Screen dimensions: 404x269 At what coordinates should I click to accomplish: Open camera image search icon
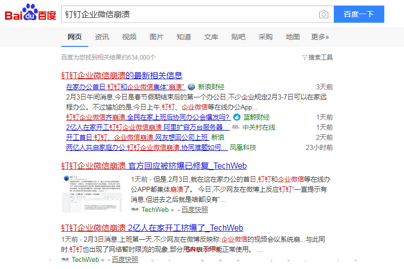pos(323,14)
